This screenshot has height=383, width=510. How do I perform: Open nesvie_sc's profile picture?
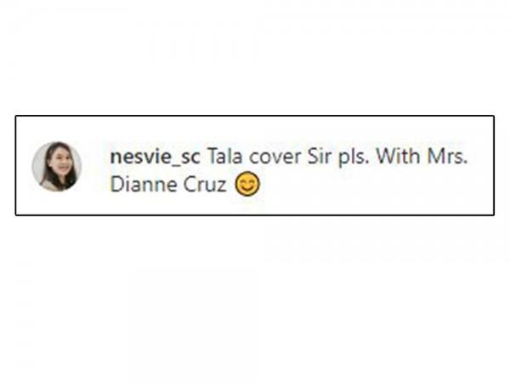pos(57,166)
